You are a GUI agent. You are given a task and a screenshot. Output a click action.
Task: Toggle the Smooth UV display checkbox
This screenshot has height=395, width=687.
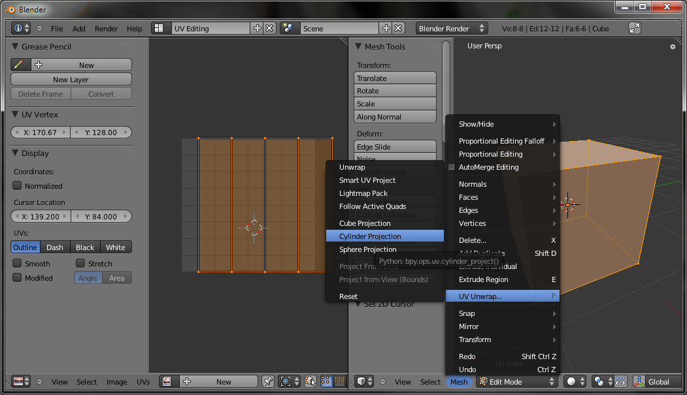pyautogui.click(x=18, y=264)
